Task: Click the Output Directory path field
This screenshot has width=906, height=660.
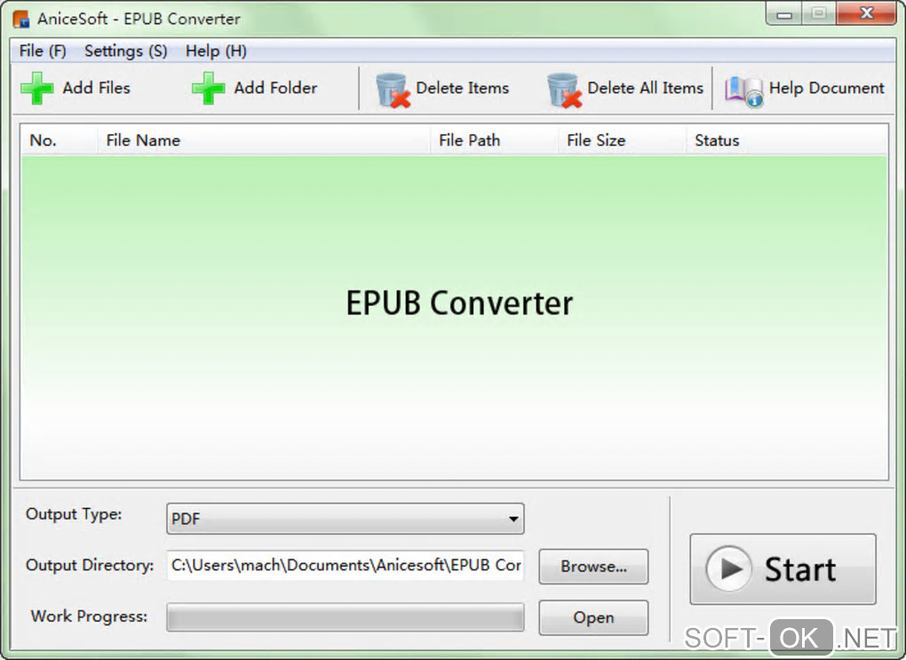Action: tap(346, 565)
